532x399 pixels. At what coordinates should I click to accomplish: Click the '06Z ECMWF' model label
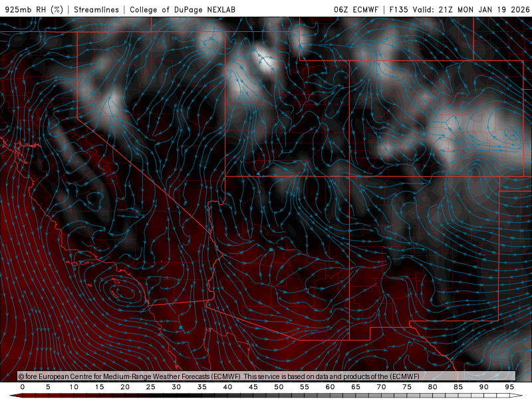[356, 9]
